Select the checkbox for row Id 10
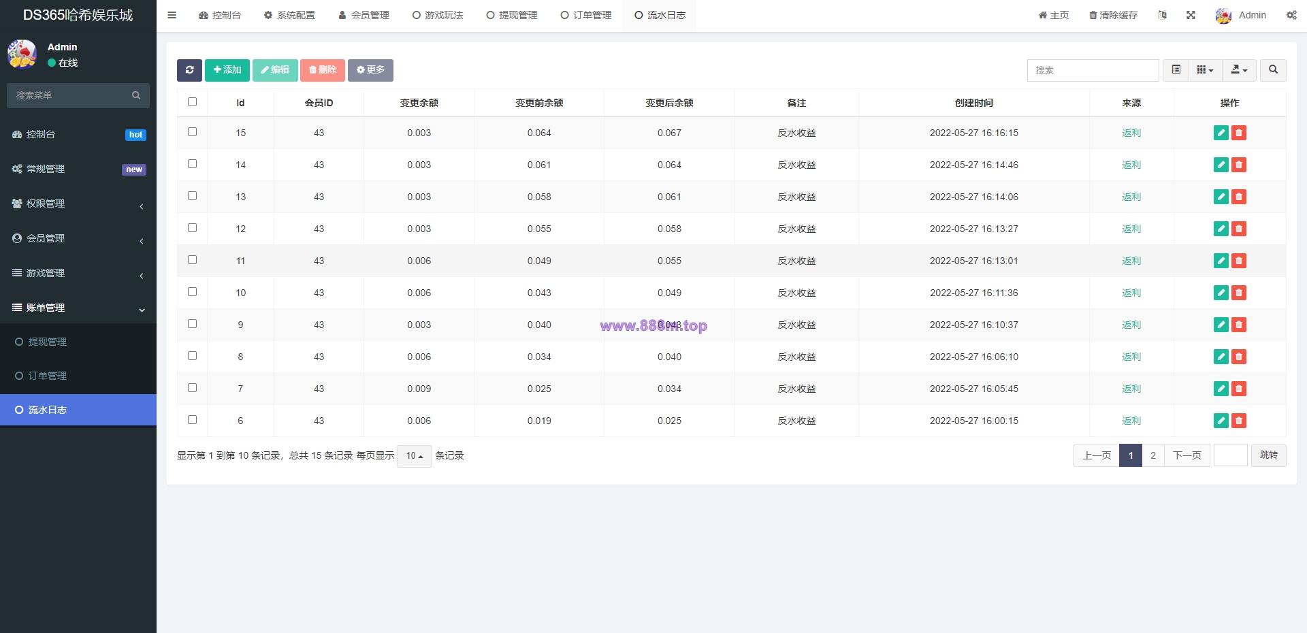This screenshot has height=633, width=1307. [192, 292]
